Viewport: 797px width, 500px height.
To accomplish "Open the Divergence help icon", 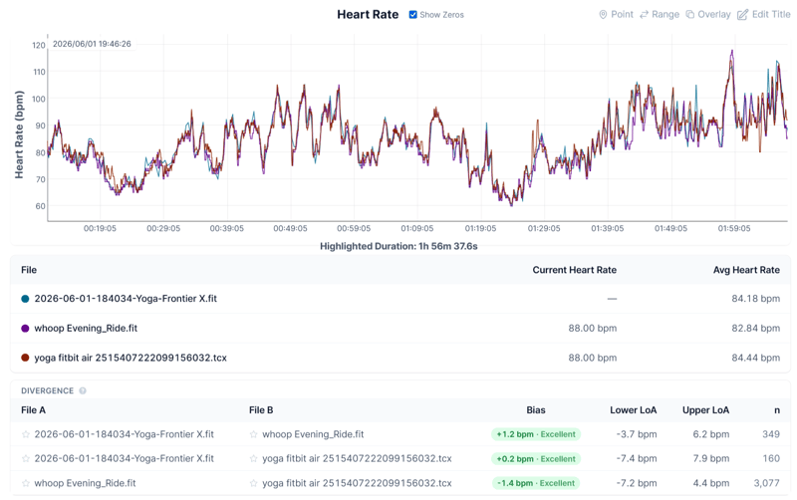I will [83, 390].
